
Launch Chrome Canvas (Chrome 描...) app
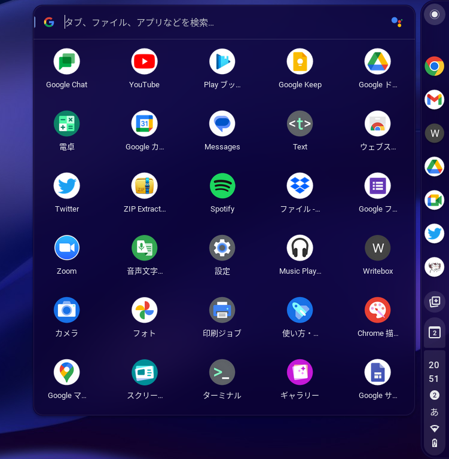(377, 310)
